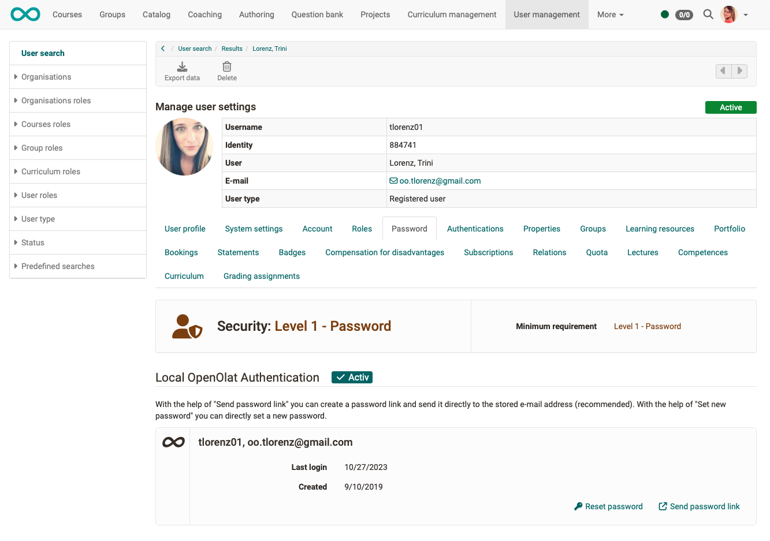
Task: Go to previous user arrow
Action: point(723,71)
